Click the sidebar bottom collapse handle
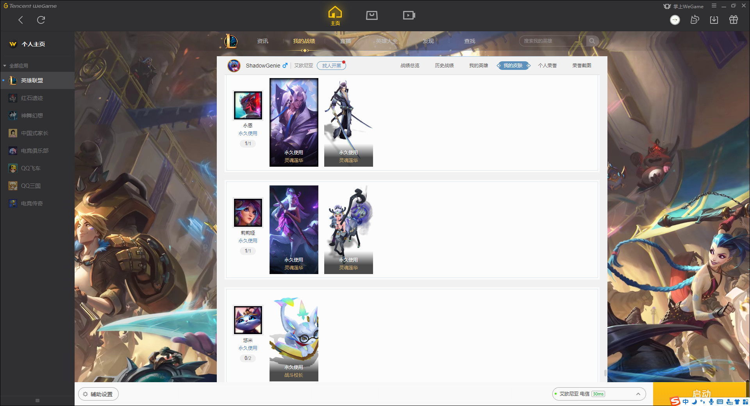The image size is (750, 406). [37, 401]
